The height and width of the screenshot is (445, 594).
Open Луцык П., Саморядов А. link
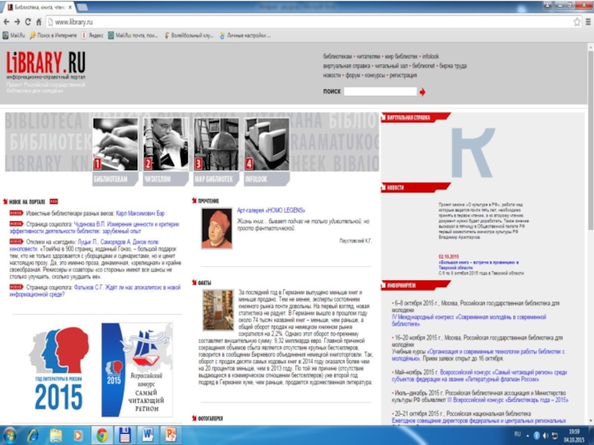pyautogui.click(x=84, y=245)
